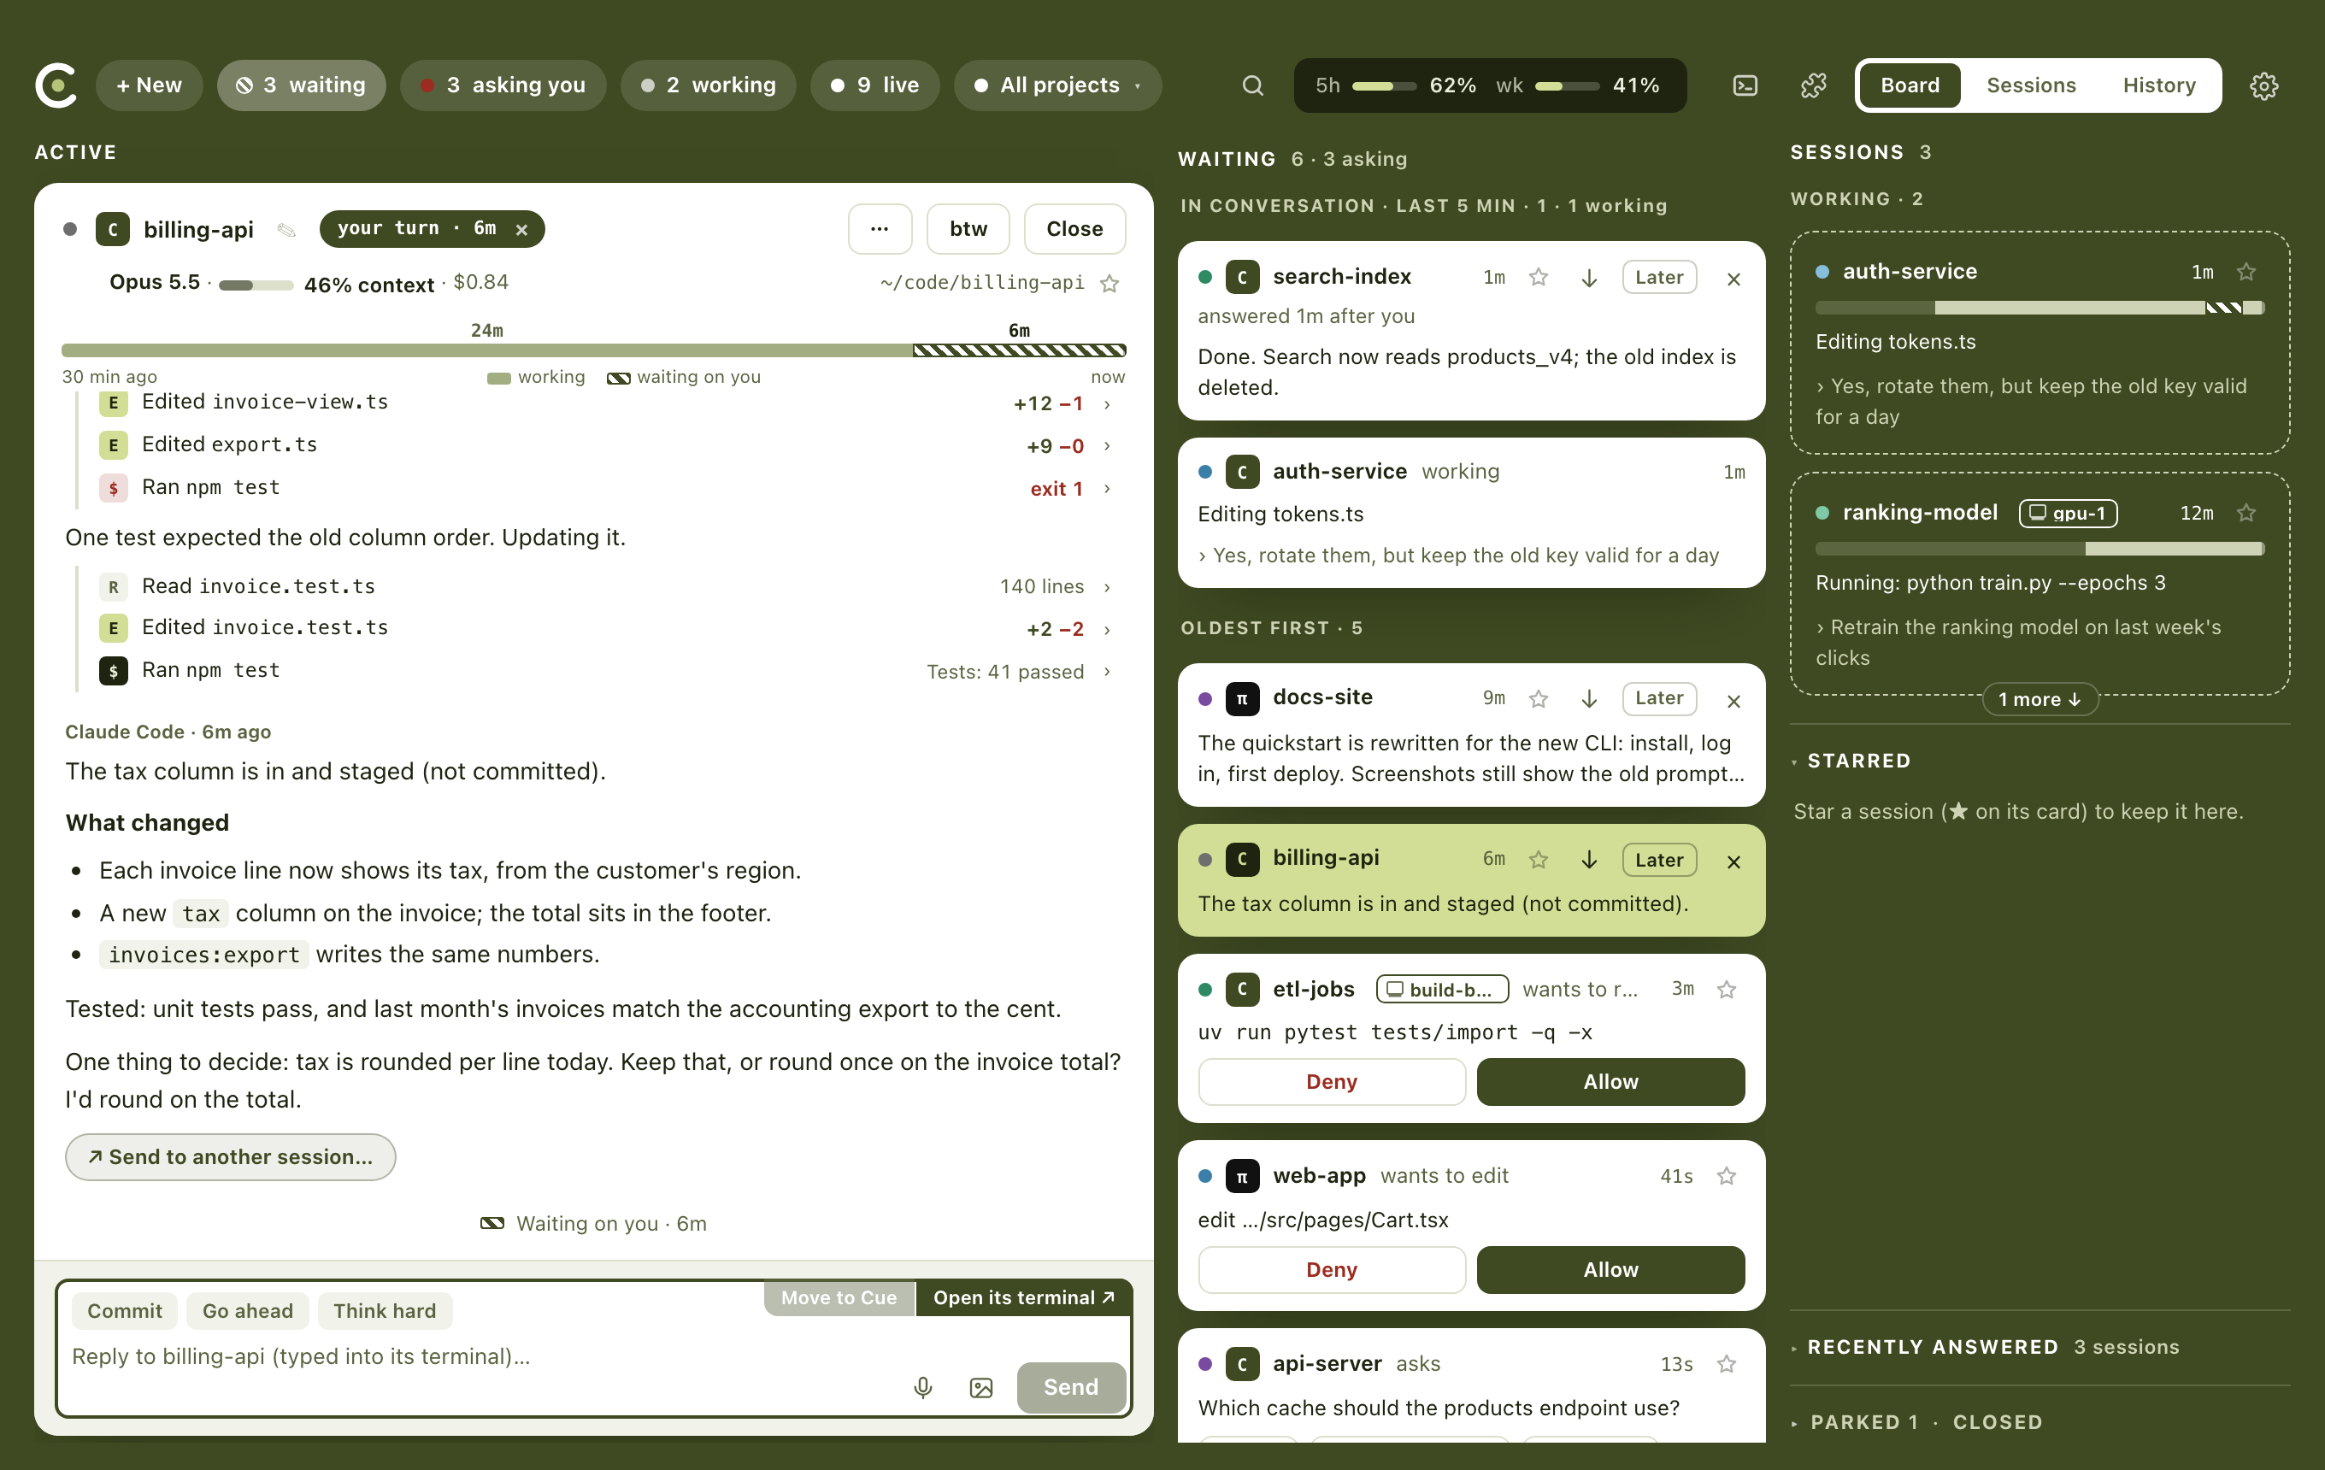Attach an image using the picture icon
Viewport: 2325px width, 1470px height.
click(x=980, y=1387)
